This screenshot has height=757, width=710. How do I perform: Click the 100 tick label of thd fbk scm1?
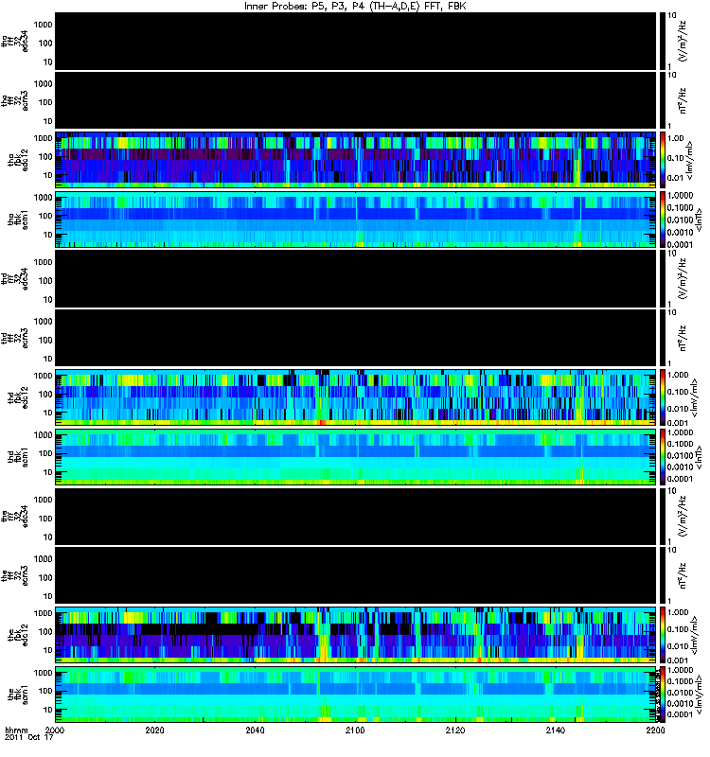pos(45,453)
